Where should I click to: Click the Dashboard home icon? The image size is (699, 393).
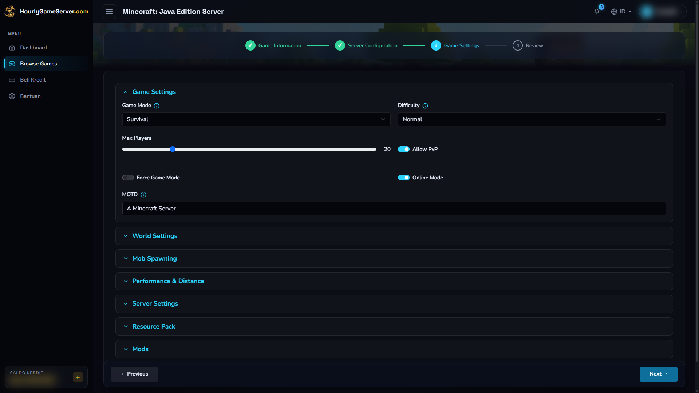12,48
